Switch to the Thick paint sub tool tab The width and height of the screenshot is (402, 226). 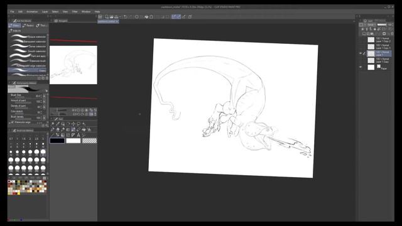[41, 26]
